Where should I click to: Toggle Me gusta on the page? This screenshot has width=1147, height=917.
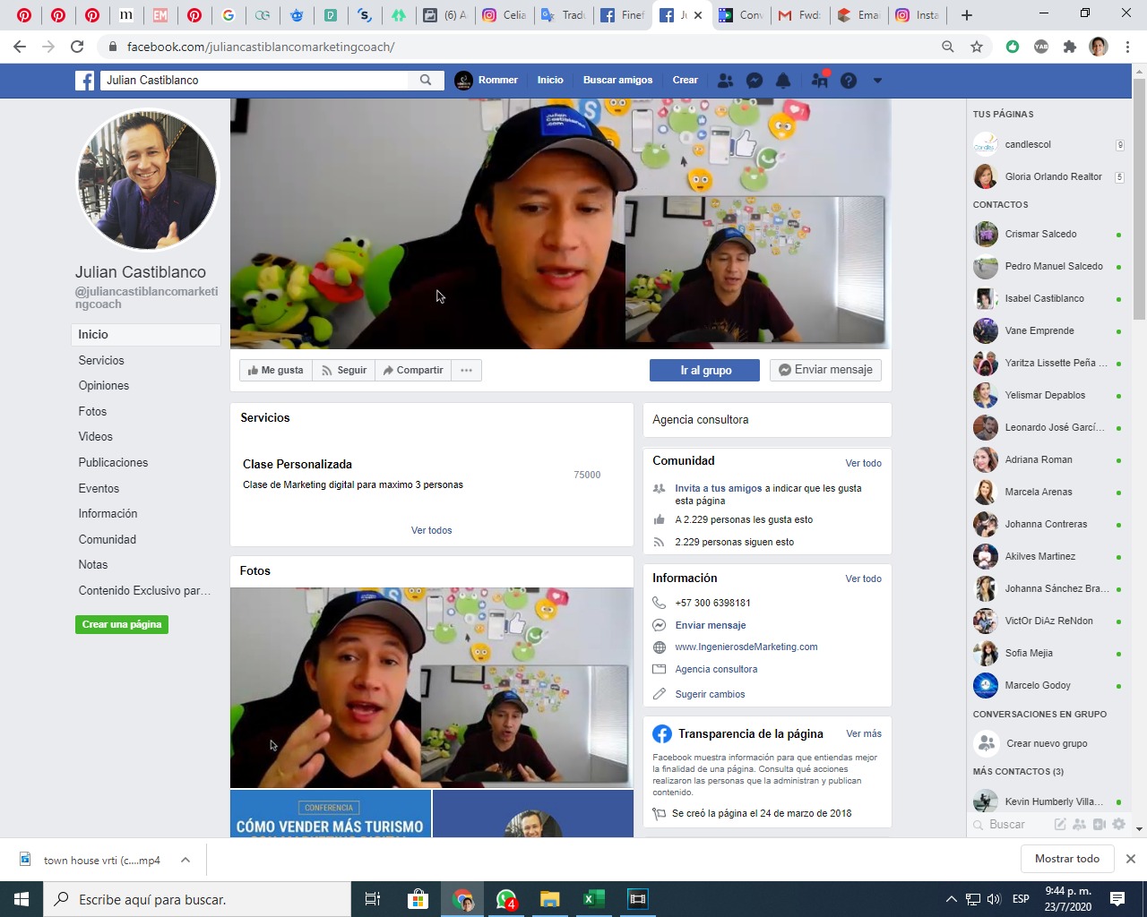276,371
